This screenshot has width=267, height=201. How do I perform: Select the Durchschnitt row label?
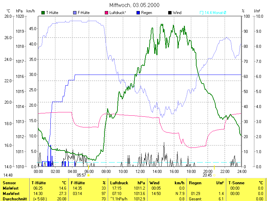[14, 198]
